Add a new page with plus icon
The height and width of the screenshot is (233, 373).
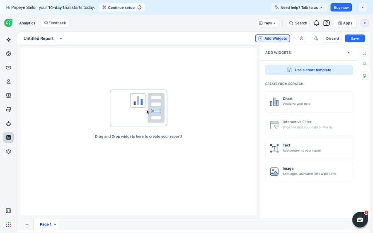[x=27, y=224]
